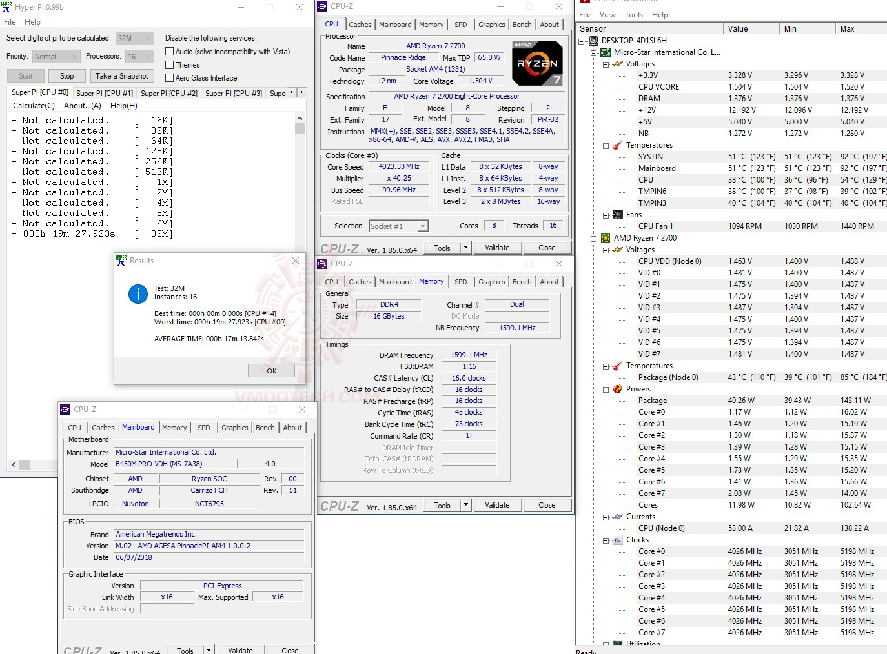Enable the Themes checkbox in Hyper PI
The height and width of the screenshot is (654, 887).
pyautogui.click(x=168, y=64)
